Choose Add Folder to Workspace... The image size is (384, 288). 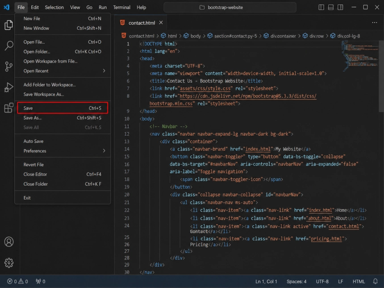point(63,85)
